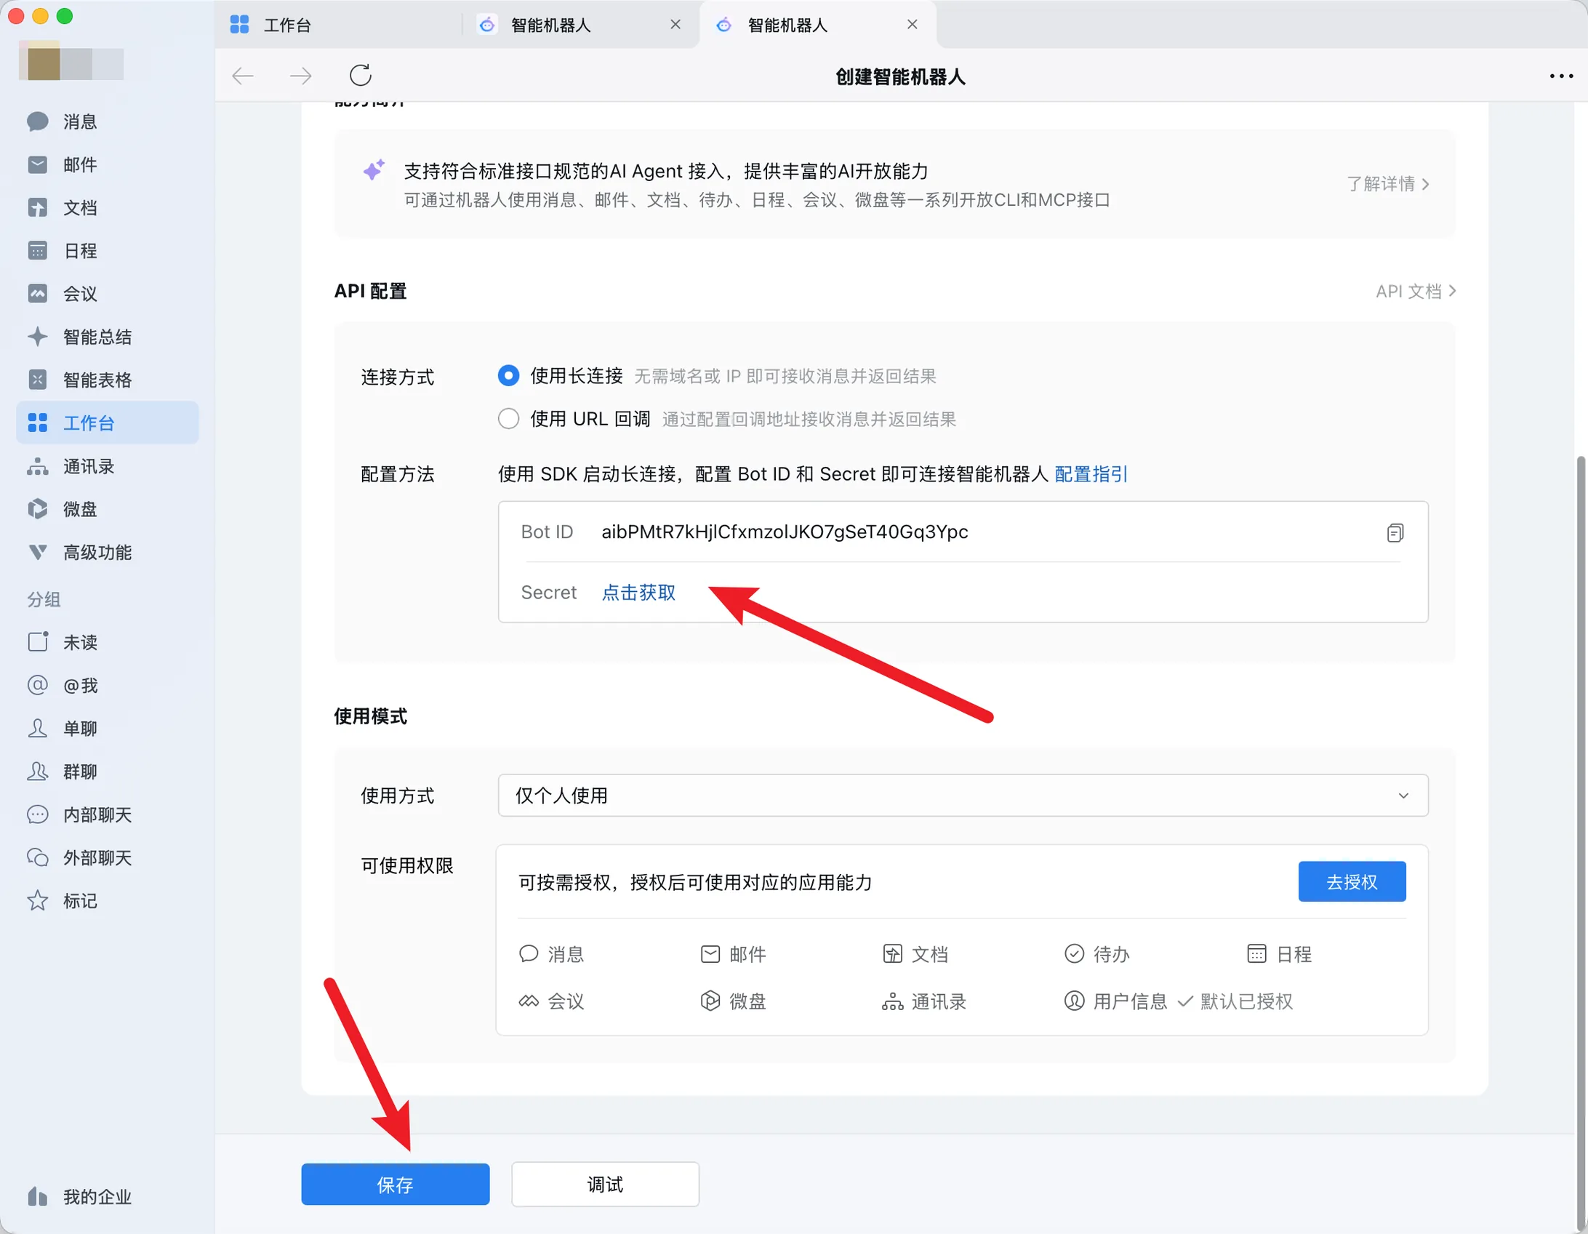This screenshot has height=1234, width=1588.
Task: Open 日程 calendar in the sidebar
Action: pos(107,251)
